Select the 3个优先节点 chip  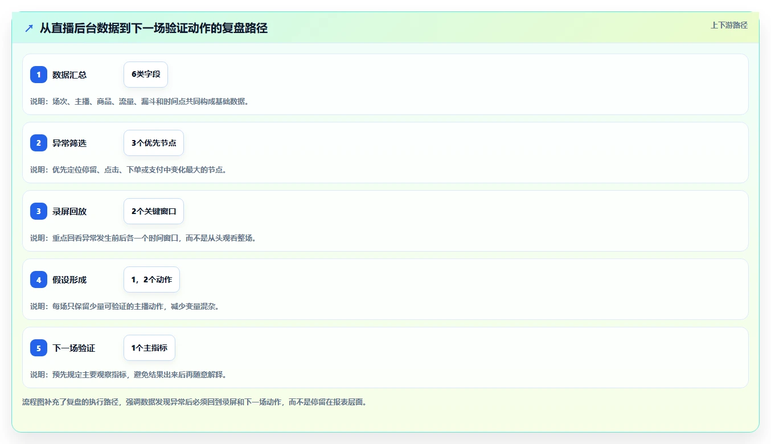click(154, 143)
